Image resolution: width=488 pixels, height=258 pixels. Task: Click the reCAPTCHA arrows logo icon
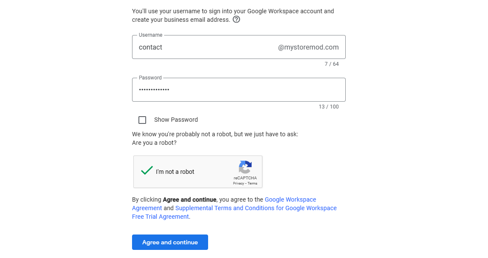245,167
